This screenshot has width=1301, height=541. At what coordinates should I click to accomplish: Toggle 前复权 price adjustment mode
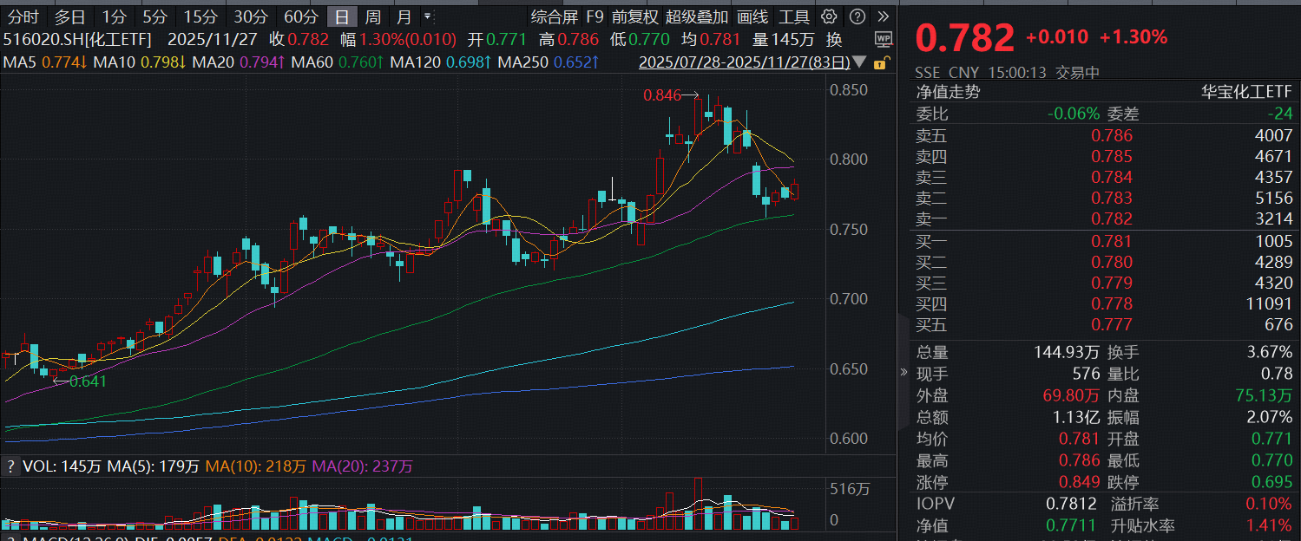[x=634, y=16]
